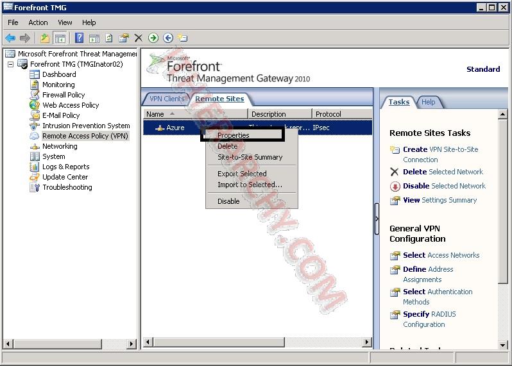Open the Help tab in the task pane
The image size is (512, 366).
click(428, 102)
